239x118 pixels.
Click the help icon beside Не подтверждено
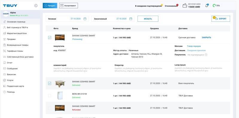pos(206,55)
